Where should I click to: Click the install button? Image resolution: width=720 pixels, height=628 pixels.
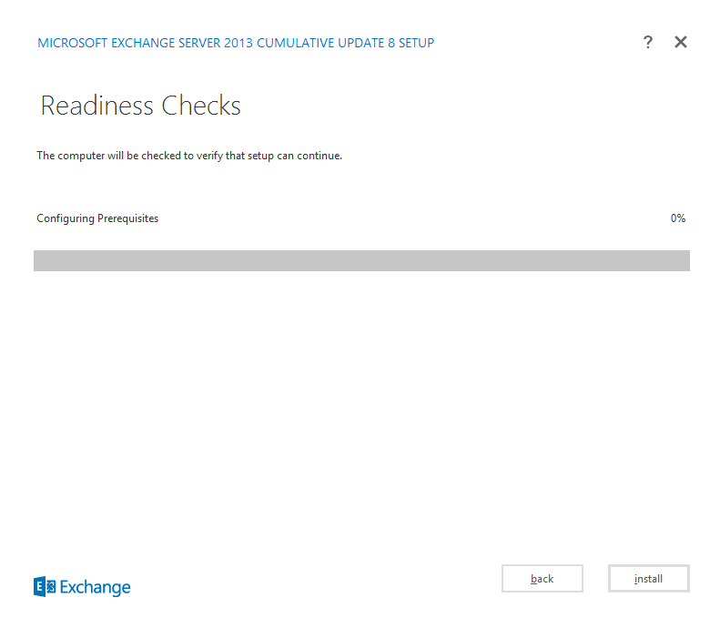tap(649, 579)
